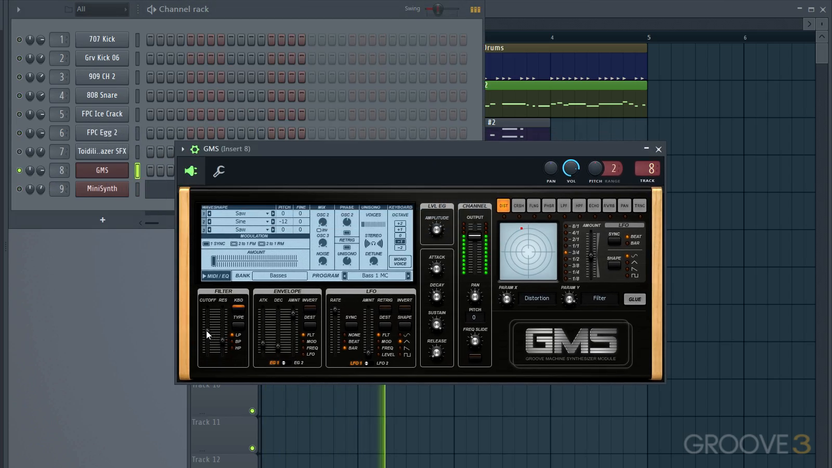Open the All channel filter dropdown
This screenshot has height=468, width=832.
pyautogui.click(x=101, y=9)
